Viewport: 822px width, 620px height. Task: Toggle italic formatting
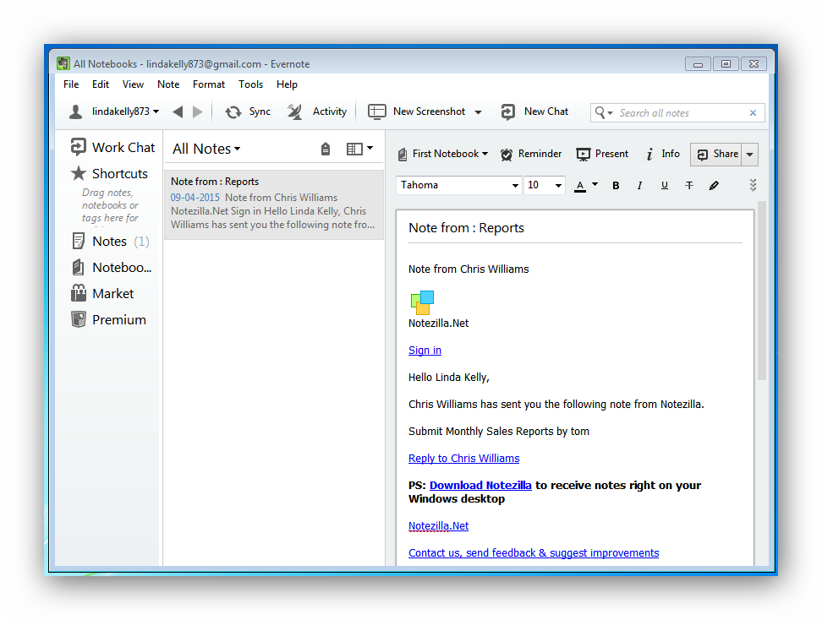[639, 185]
